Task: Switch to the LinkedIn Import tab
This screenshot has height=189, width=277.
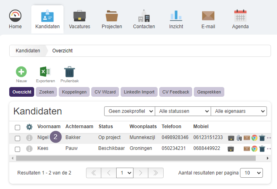Action: (139, 92)
